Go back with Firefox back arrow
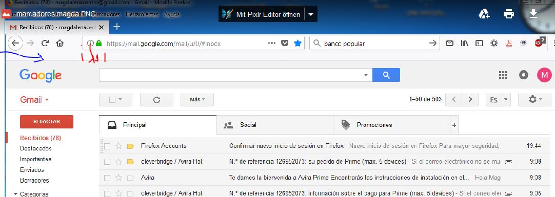Screen dimensions: 555x197 click(15, 43)
